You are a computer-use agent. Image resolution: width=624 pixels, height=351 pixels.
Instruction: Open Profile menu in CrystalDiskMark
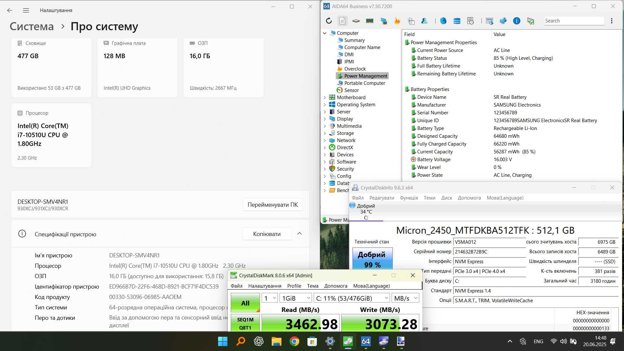coord(294,286)
